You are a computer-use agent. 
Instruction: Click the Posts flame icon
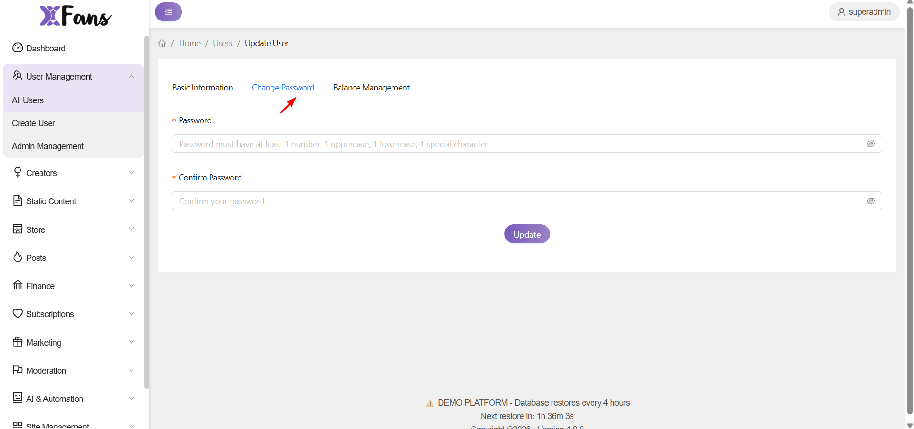pyautogui.click(x=18, y=257)
